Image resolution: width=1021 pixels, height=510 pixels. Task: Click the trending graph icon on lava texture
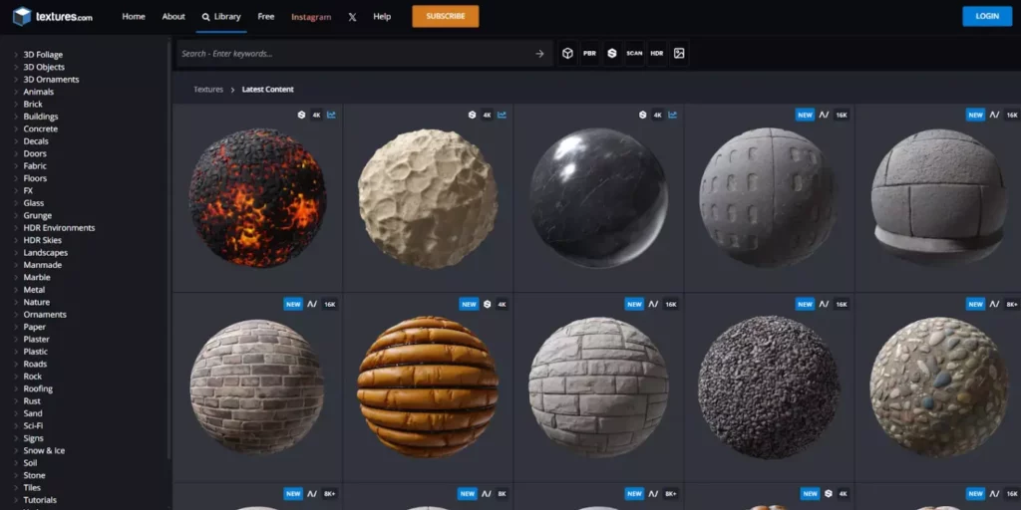[x=332, y=115]
